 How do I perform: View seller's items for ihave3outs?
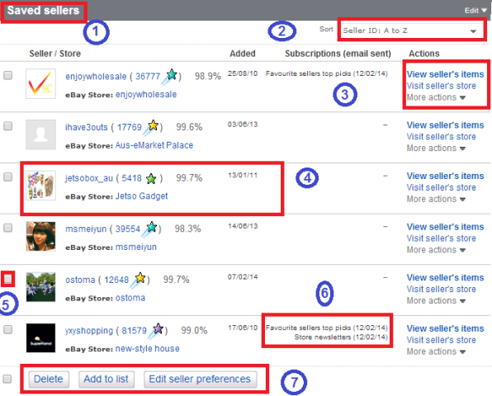click(445, 125)
